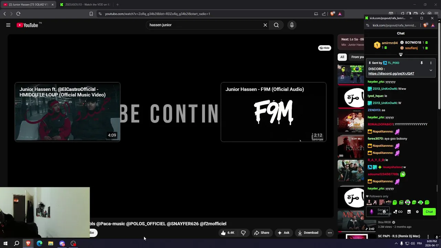Open the pin icon on the pinned Kick message
The width and height of the screenshot is (441, 248).
point(421,63)
